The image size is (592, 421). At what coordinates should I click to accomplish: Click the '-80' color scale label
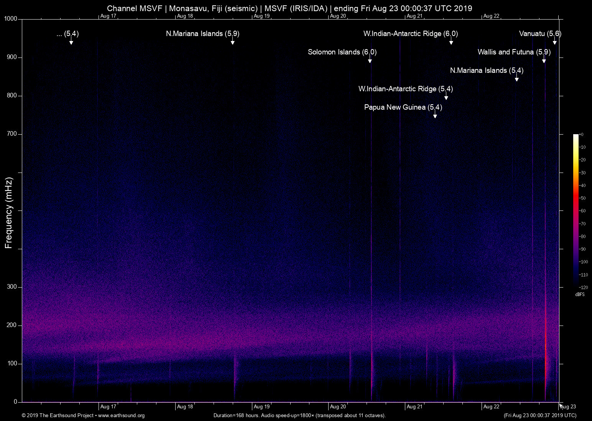click(582, 237)
